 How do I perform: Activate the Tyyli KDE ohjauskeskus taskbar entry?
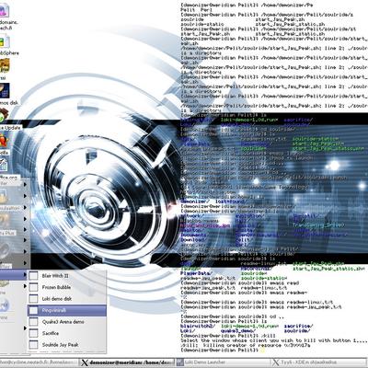point(319,362)
